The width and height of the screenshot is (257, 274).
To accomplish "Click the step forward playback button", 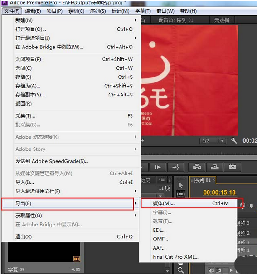I will point(158,167).
